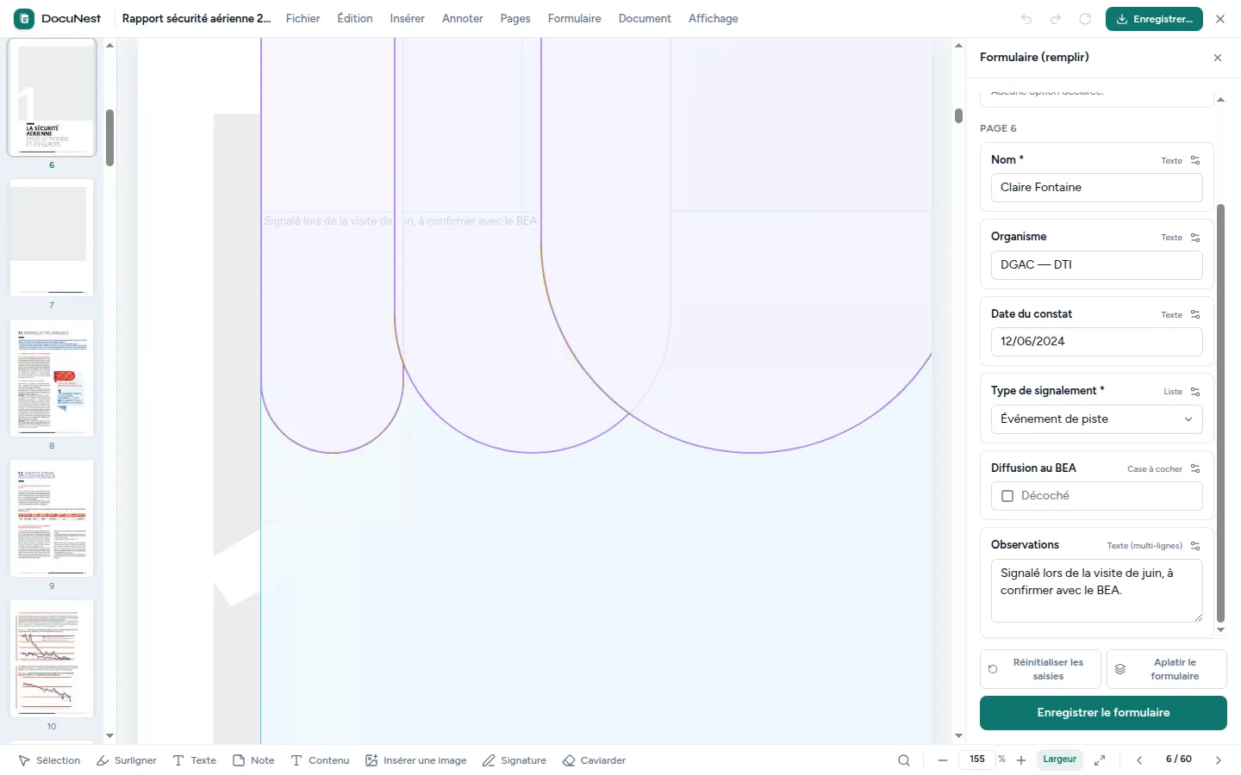This screenshot has height=775, width=1241.
Task: Open field settings for Date du constat
Action: (x=1195, y=314)
